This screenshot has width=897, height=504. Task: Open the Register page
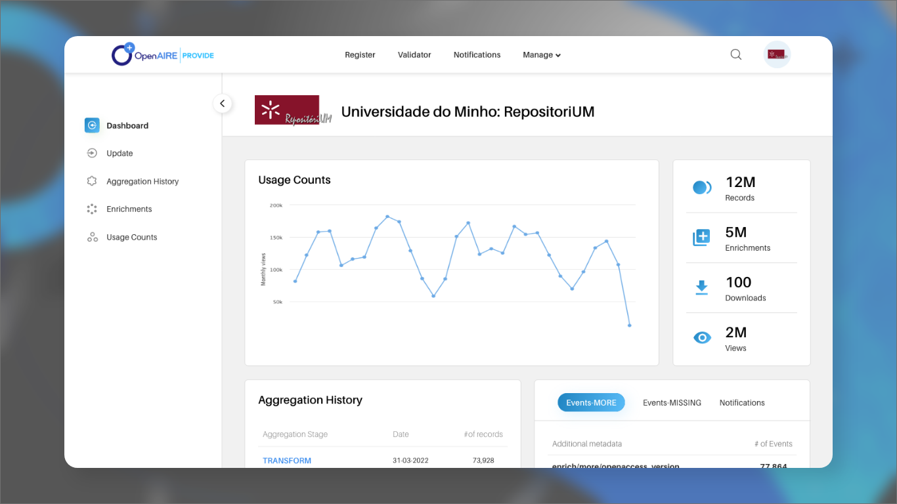click(x=360, y=54)
